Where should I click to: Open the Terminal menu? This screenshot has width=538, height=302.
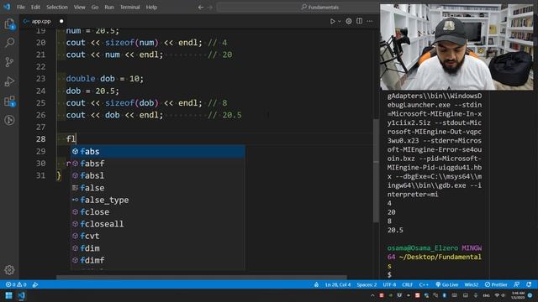coord(129,8)
